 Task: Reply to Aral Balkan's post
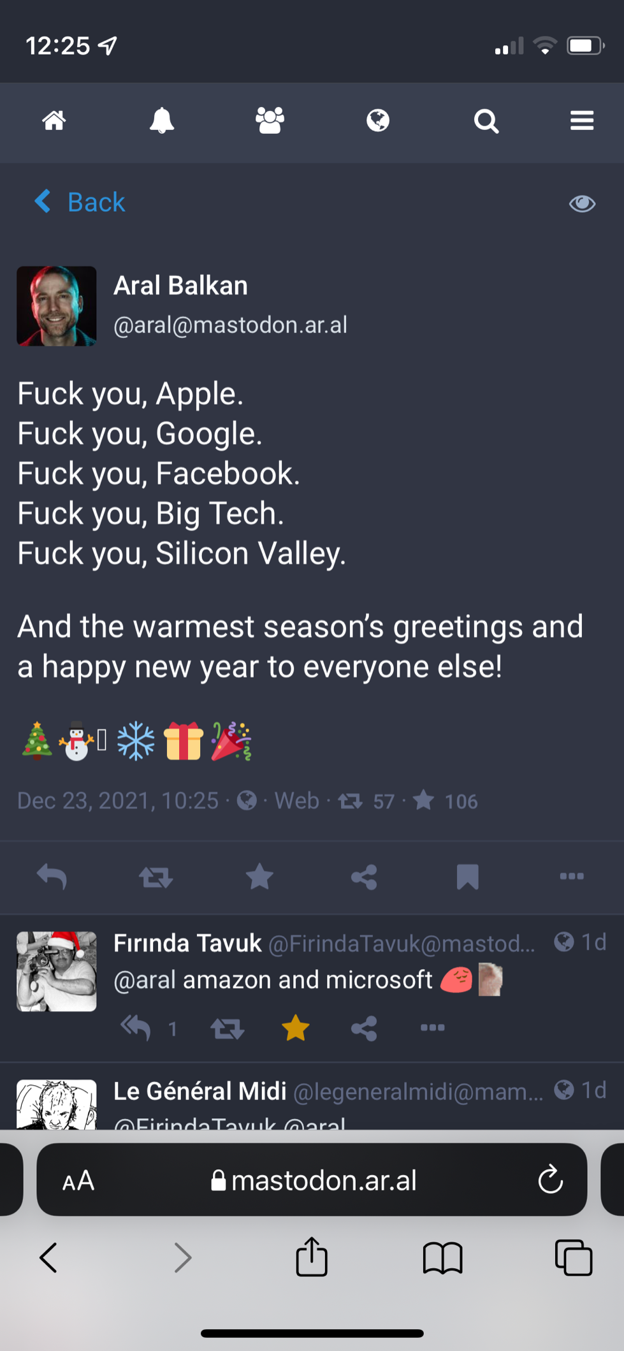52,877
